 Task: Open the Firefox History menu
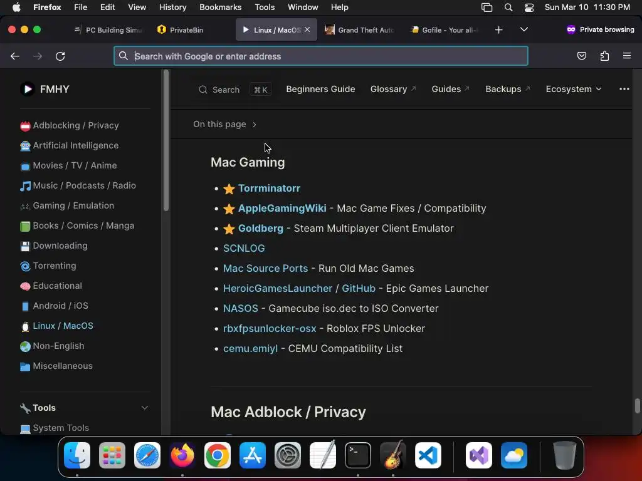click(172, 8)
